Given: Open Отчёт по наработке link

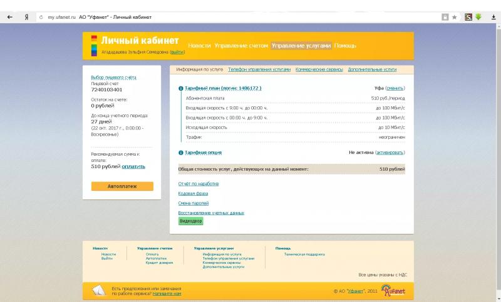Looking at the screenshot, I should [x=199, y=184].
